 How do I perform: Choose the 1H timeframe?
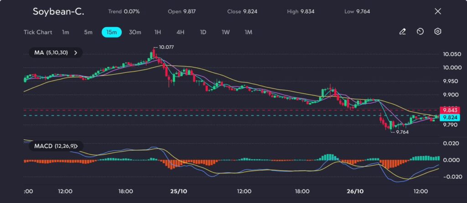point(158,32)
